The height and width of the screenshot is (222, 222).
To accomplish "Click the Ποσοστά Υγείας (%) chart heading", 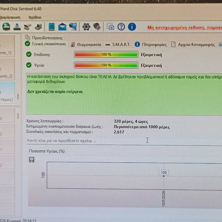I will tap(47, 151).
